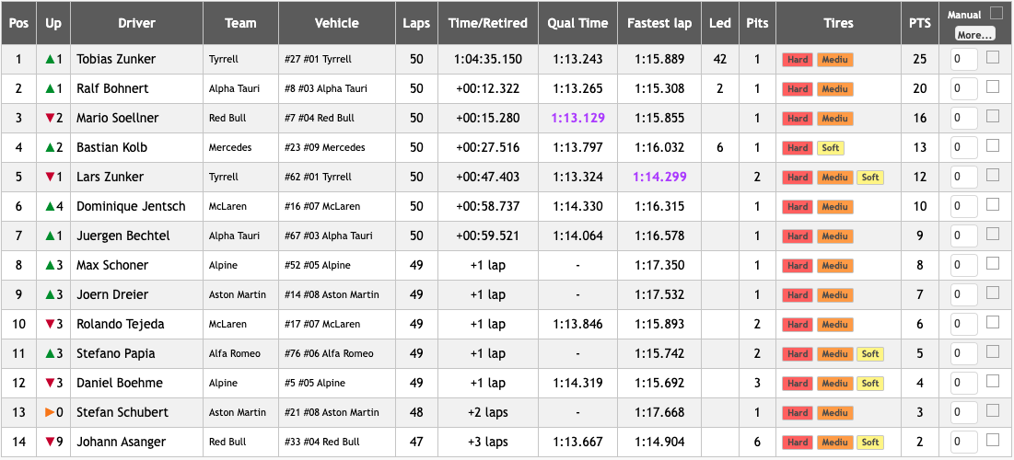Viewport: 1014px width, 460px height.
Task: Click driver name Max Schoner
Action: 111,266
